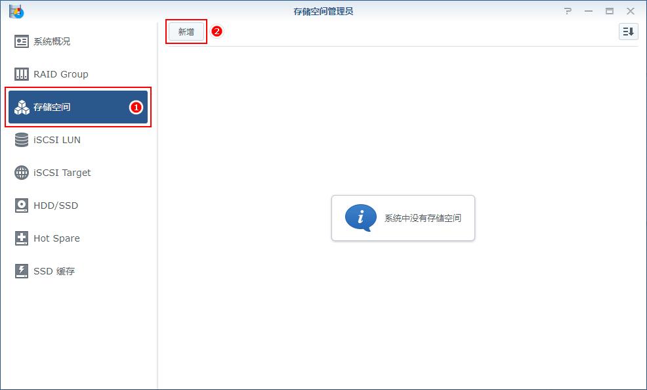Screen dimensions: 647x390
Task: Click the 新增 button
Action: (x=186, y=30)
